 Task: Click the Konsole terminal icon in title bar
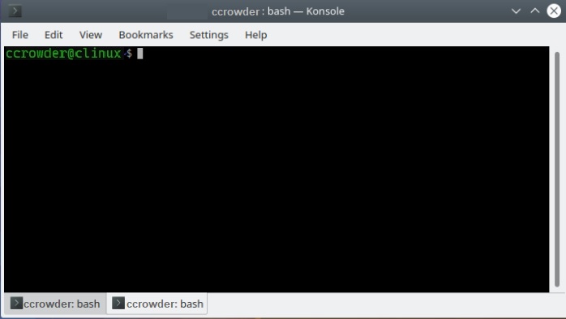coord(15,11)
